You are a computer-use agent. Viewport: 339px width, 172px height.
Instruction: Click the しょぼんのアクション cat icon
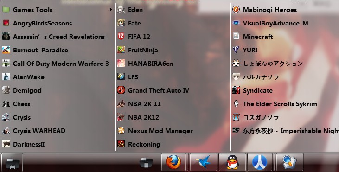coord(236,64)
